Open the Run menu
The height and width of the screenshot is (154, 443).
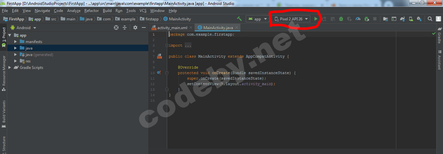pyautogui.click(x=119, y=11)
